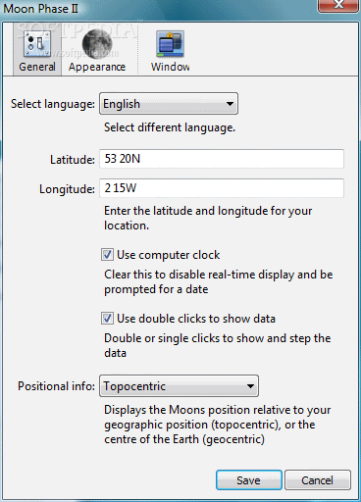The image size is (361, 502).
Task: Focus the Longitude input field
Action: pos(222,188)
